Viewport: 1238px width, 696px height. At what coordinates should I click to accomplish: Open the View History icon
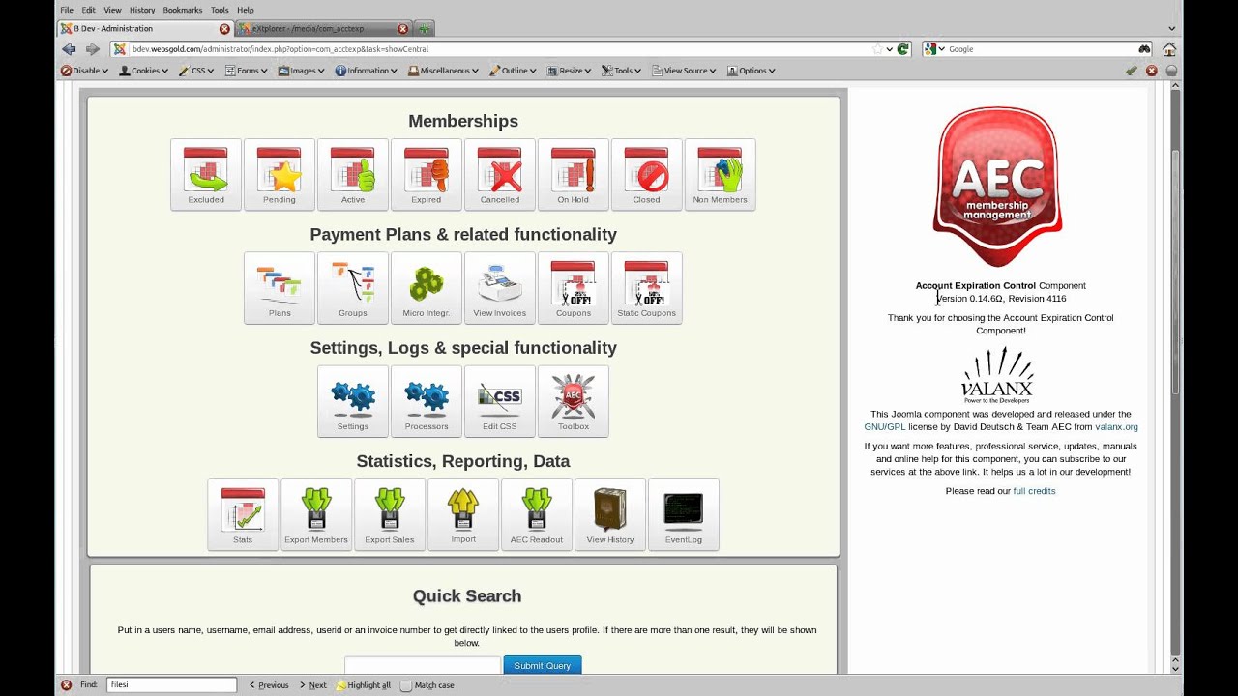click(x=610, y=514)
